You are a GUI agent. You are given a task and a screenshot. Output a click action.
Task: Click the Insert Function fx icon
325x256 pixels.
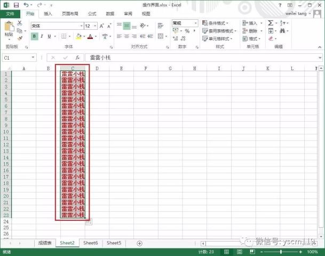tap(77, 58)
